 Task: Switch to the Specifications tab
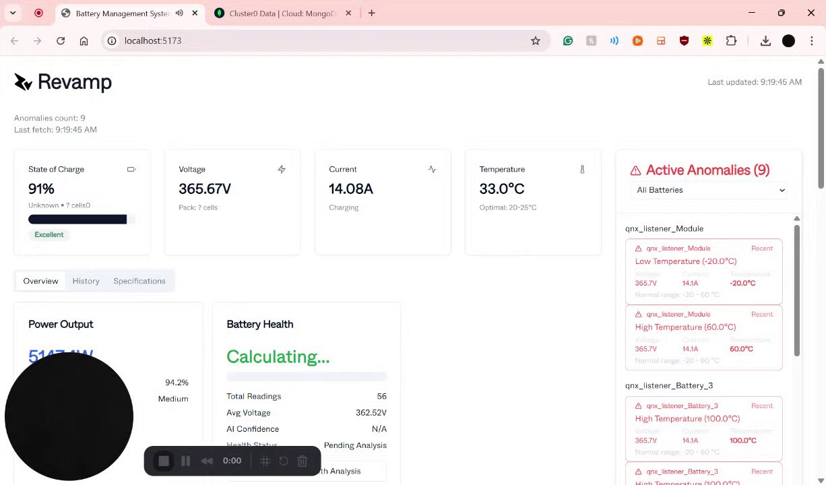click(139, 281)
